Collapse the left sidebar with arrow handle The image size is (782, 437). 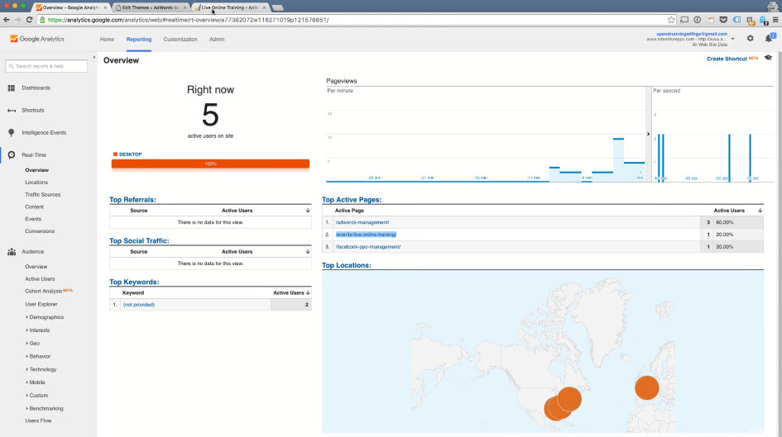pyautogui.click(x=94, y=57)
